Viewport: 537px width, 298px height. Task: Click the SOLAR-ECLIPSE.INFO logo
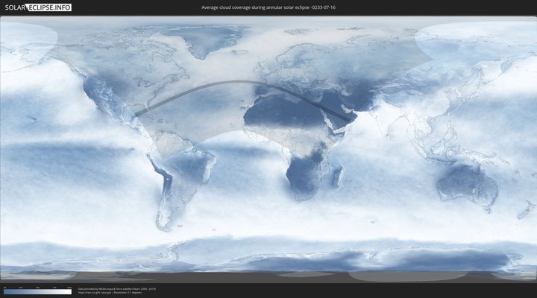coord(38,7)
